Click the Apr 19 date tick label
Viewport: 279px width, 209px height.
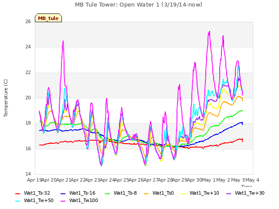[34, 180]
